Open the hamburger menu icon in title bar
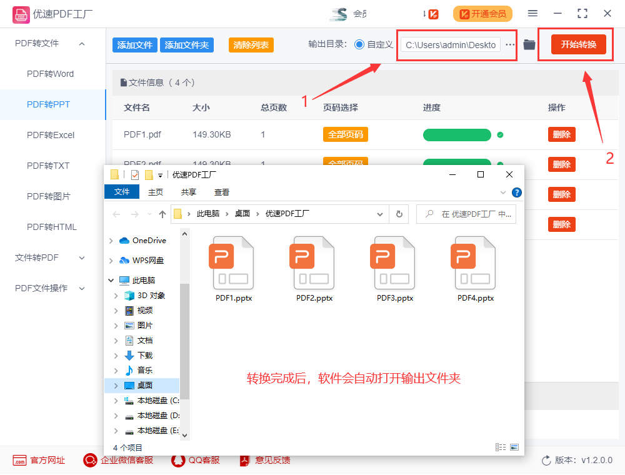The image size is (625, 475). pos(532,14)
